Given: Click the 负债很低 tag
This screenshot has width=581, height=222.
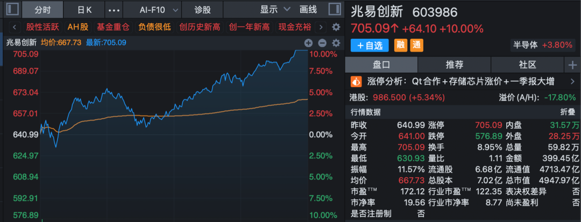Looking at the screenshot, I should [154, 27].
